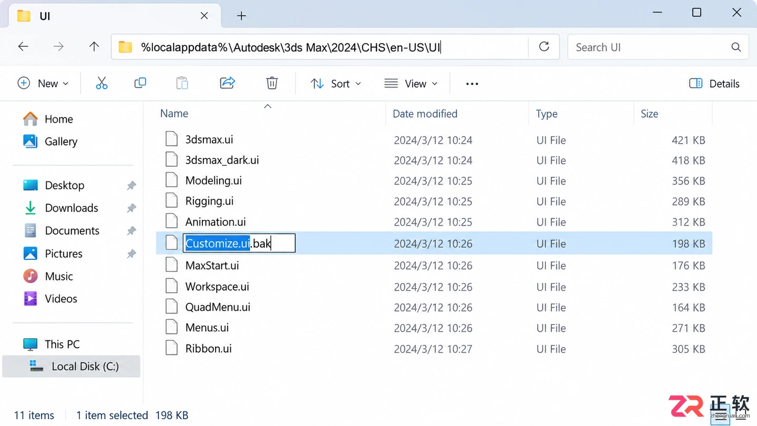Click the Paste clipboard icon
The height and width of the screenshot is (426, 757).
(182, 83)
